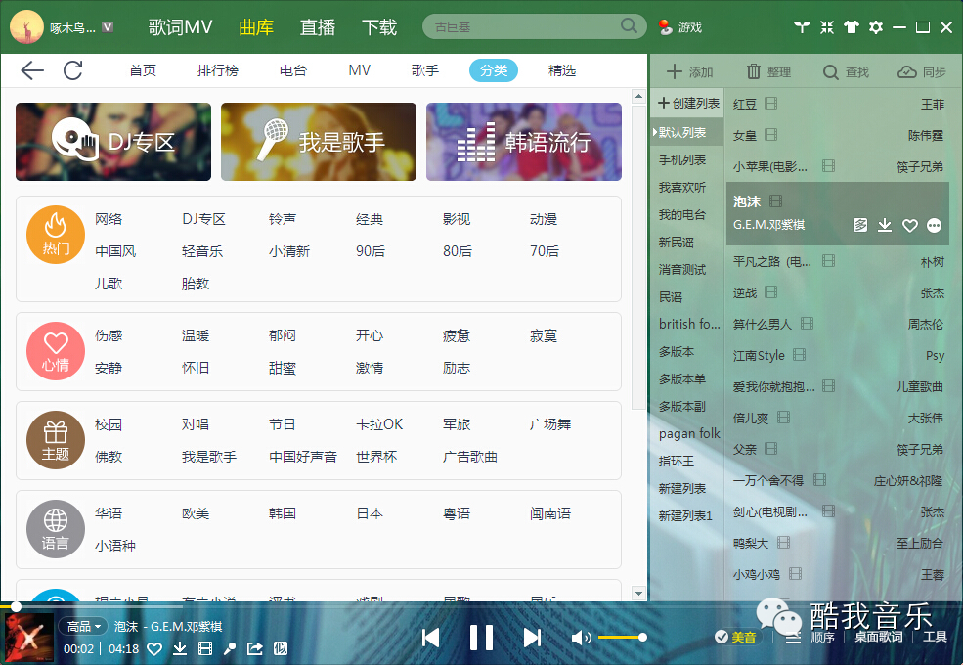Open the MV film icon beside 红豆

pyautogui.click(x=770, y=104)
